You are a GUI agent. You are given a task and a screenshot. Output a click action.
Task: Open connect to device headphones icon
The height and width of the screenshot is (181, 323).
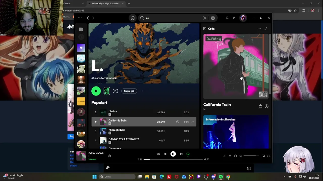pyautogui.click(x=235, y=156)
